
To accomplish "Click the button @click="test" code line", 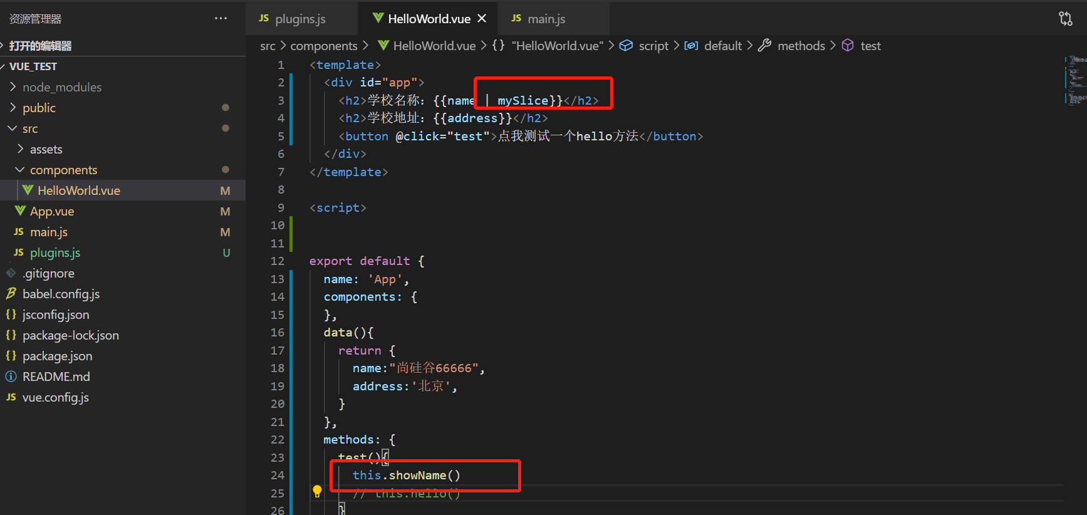I will (521, 136).
